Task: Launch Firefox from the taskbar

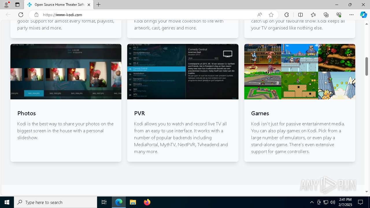Action: (x=147, y=202)
